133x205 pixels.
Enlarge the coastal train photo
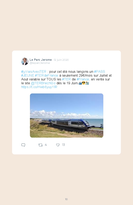[66, 115]
